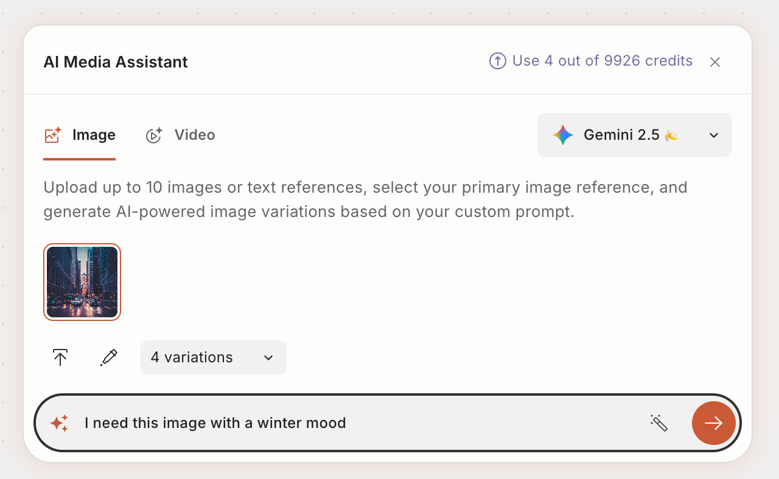Click the pencil edit icon
This screenshot has height=479, width=779.
tap(108, 357)
